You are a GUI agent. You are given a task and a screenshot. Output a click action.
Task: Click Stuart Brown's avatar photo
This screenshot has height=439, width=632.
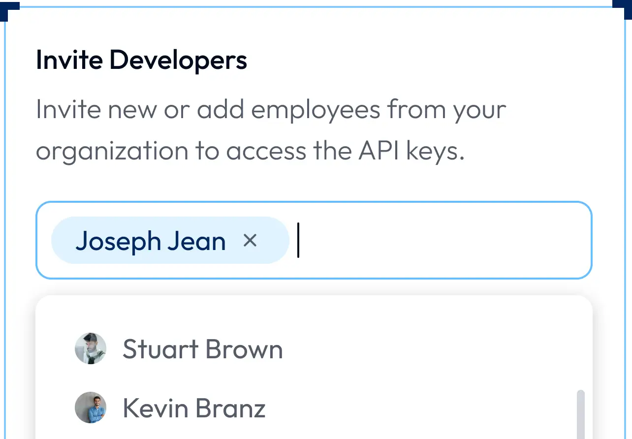91,348
